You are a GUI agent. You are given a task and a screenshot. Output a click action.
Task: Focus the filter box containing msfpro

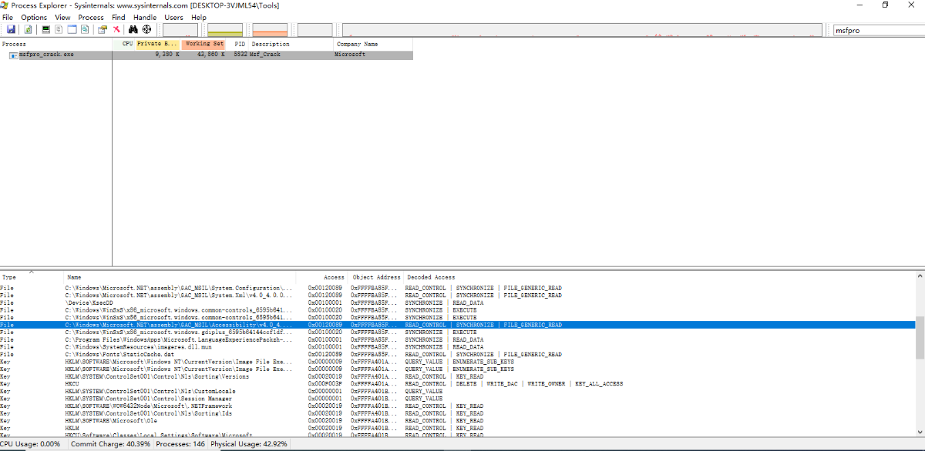(x=879, y=30)
